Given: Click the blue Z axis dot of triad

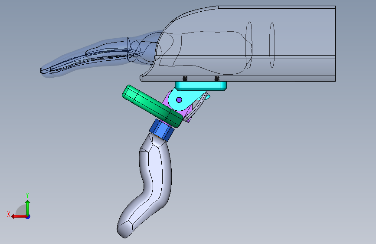Looking at the screenshot, I should point(28,217).
